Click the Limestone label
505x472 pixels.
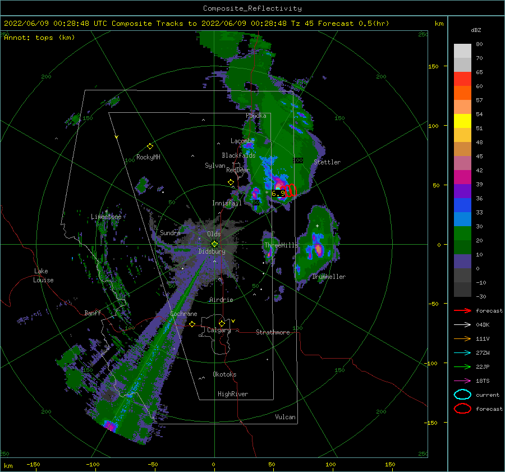point(106,217)
